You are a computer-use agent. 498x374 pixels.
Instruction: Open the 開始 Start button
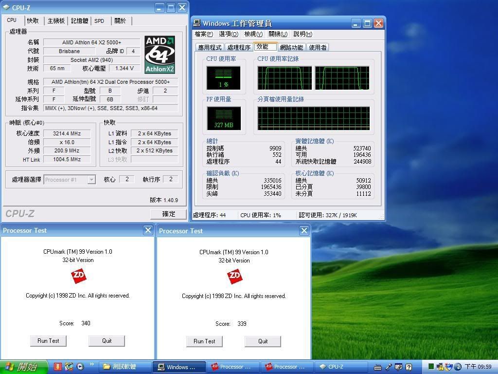(23, 367)
